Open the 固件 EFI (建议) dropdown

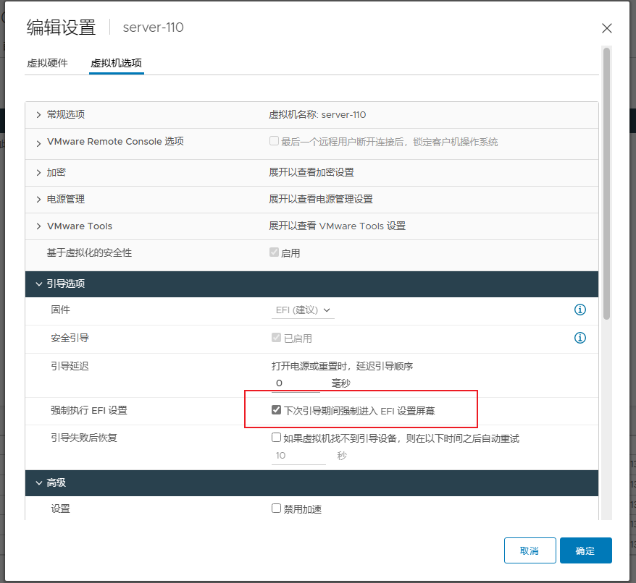(304, 310)
